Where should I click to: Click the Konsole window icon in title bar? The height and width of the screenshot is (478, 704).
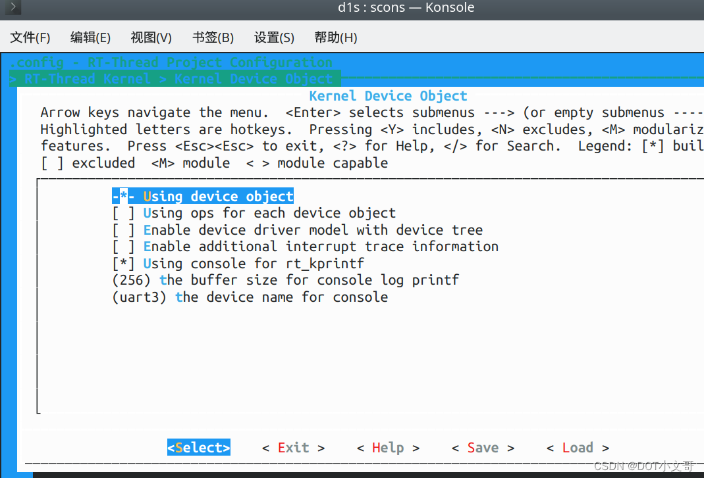(12, 8)
